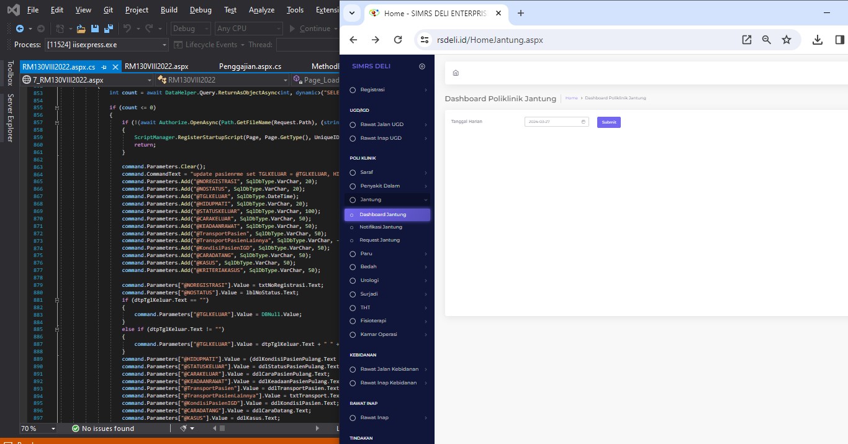Close the Home - SIMRS DELI tab
848x444 pixels.
point(498,13)
